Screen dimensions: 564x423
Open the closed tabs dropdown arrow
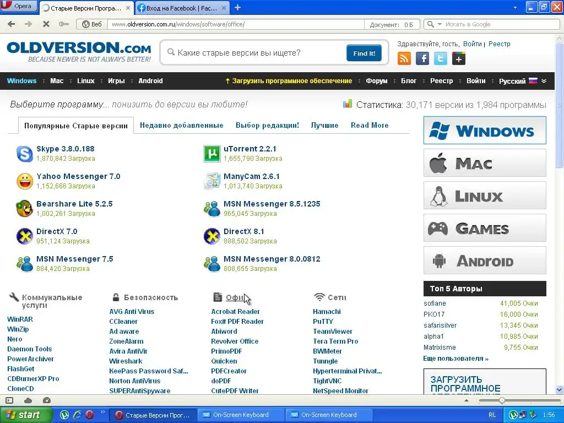point(515,8)
